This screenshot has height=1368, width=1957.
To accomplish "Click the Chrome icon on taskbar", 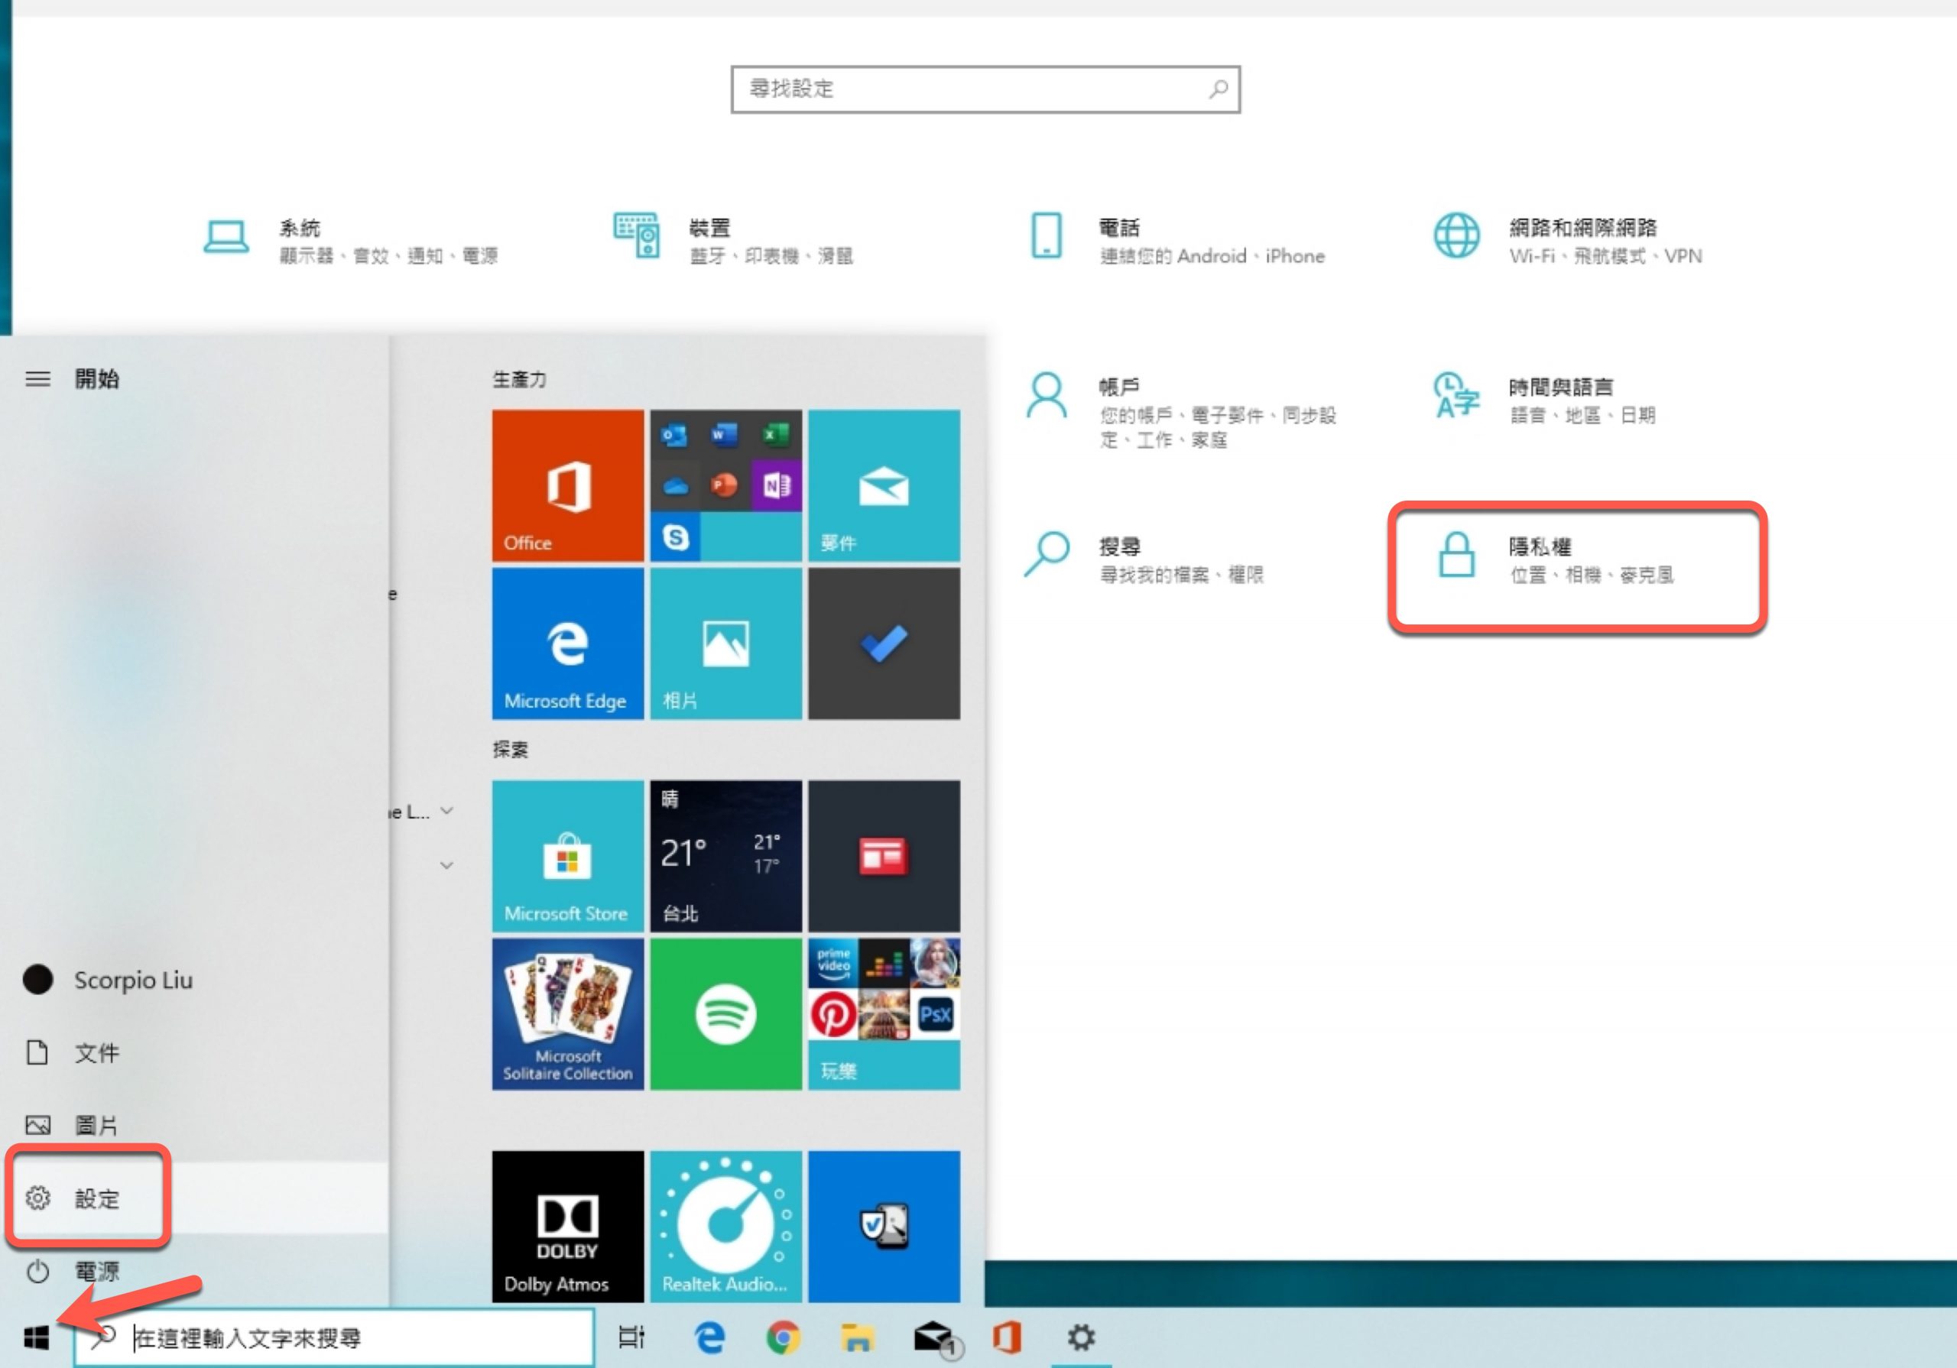I will pos(783,1337).
